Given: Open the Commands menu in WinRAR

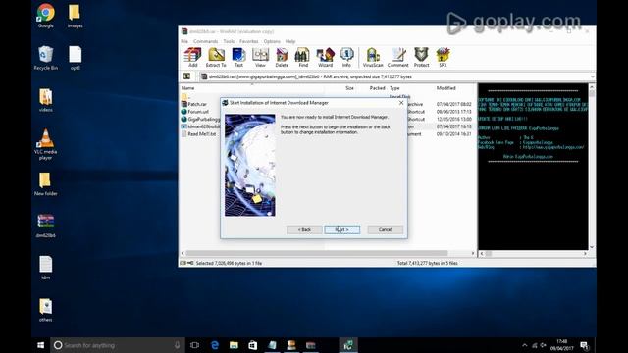Looking at the screenshot, I should 205,41.
